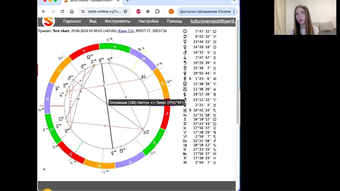The width and height of the screenshot is (340, 191).
Task: Click the Mercury symbol in the chart wheel
Action: (x=66, y=131)
